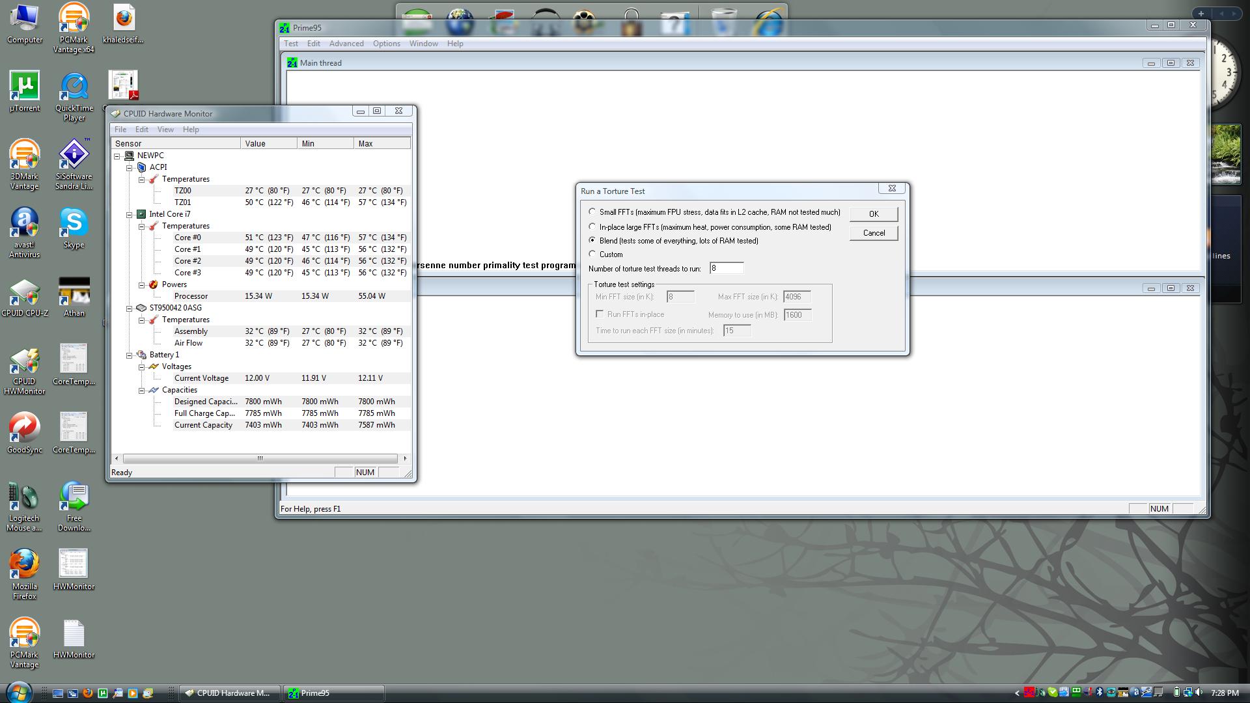
Task: Toggle Run FFTs in-place checkbox
Action: tap(600, 314)
